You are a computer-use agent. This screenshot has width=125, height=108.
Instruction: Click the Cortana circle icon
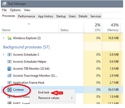click(9, 90)
